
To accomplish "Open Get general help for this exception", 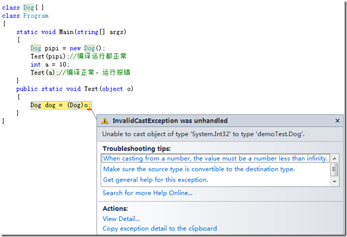I will click(155, 180).
